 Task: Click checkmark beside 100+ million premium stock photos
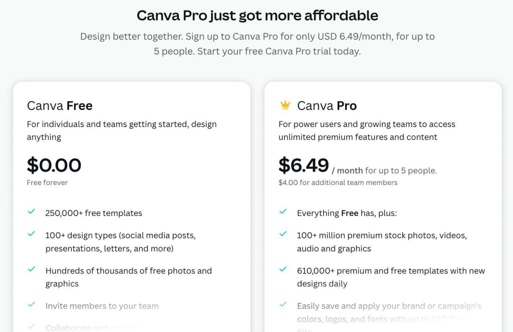[x=283, y=234]
